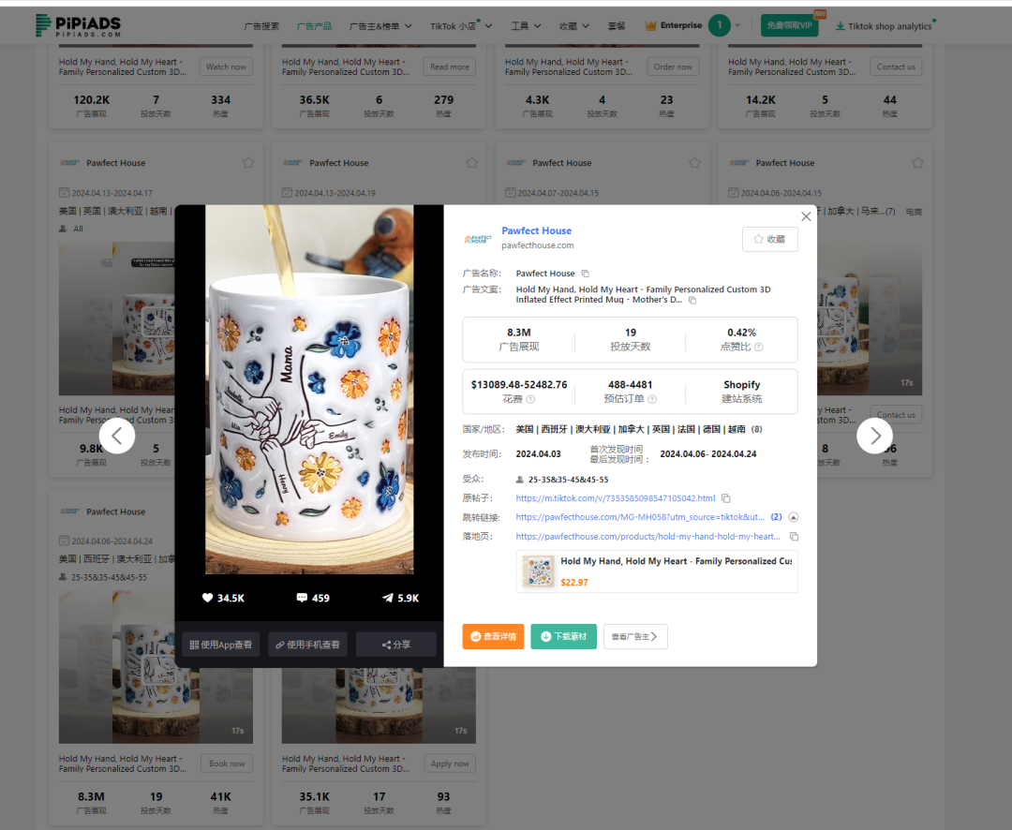Copy the landing page URL
1012x830 pixels.
[x=795, y=537]
